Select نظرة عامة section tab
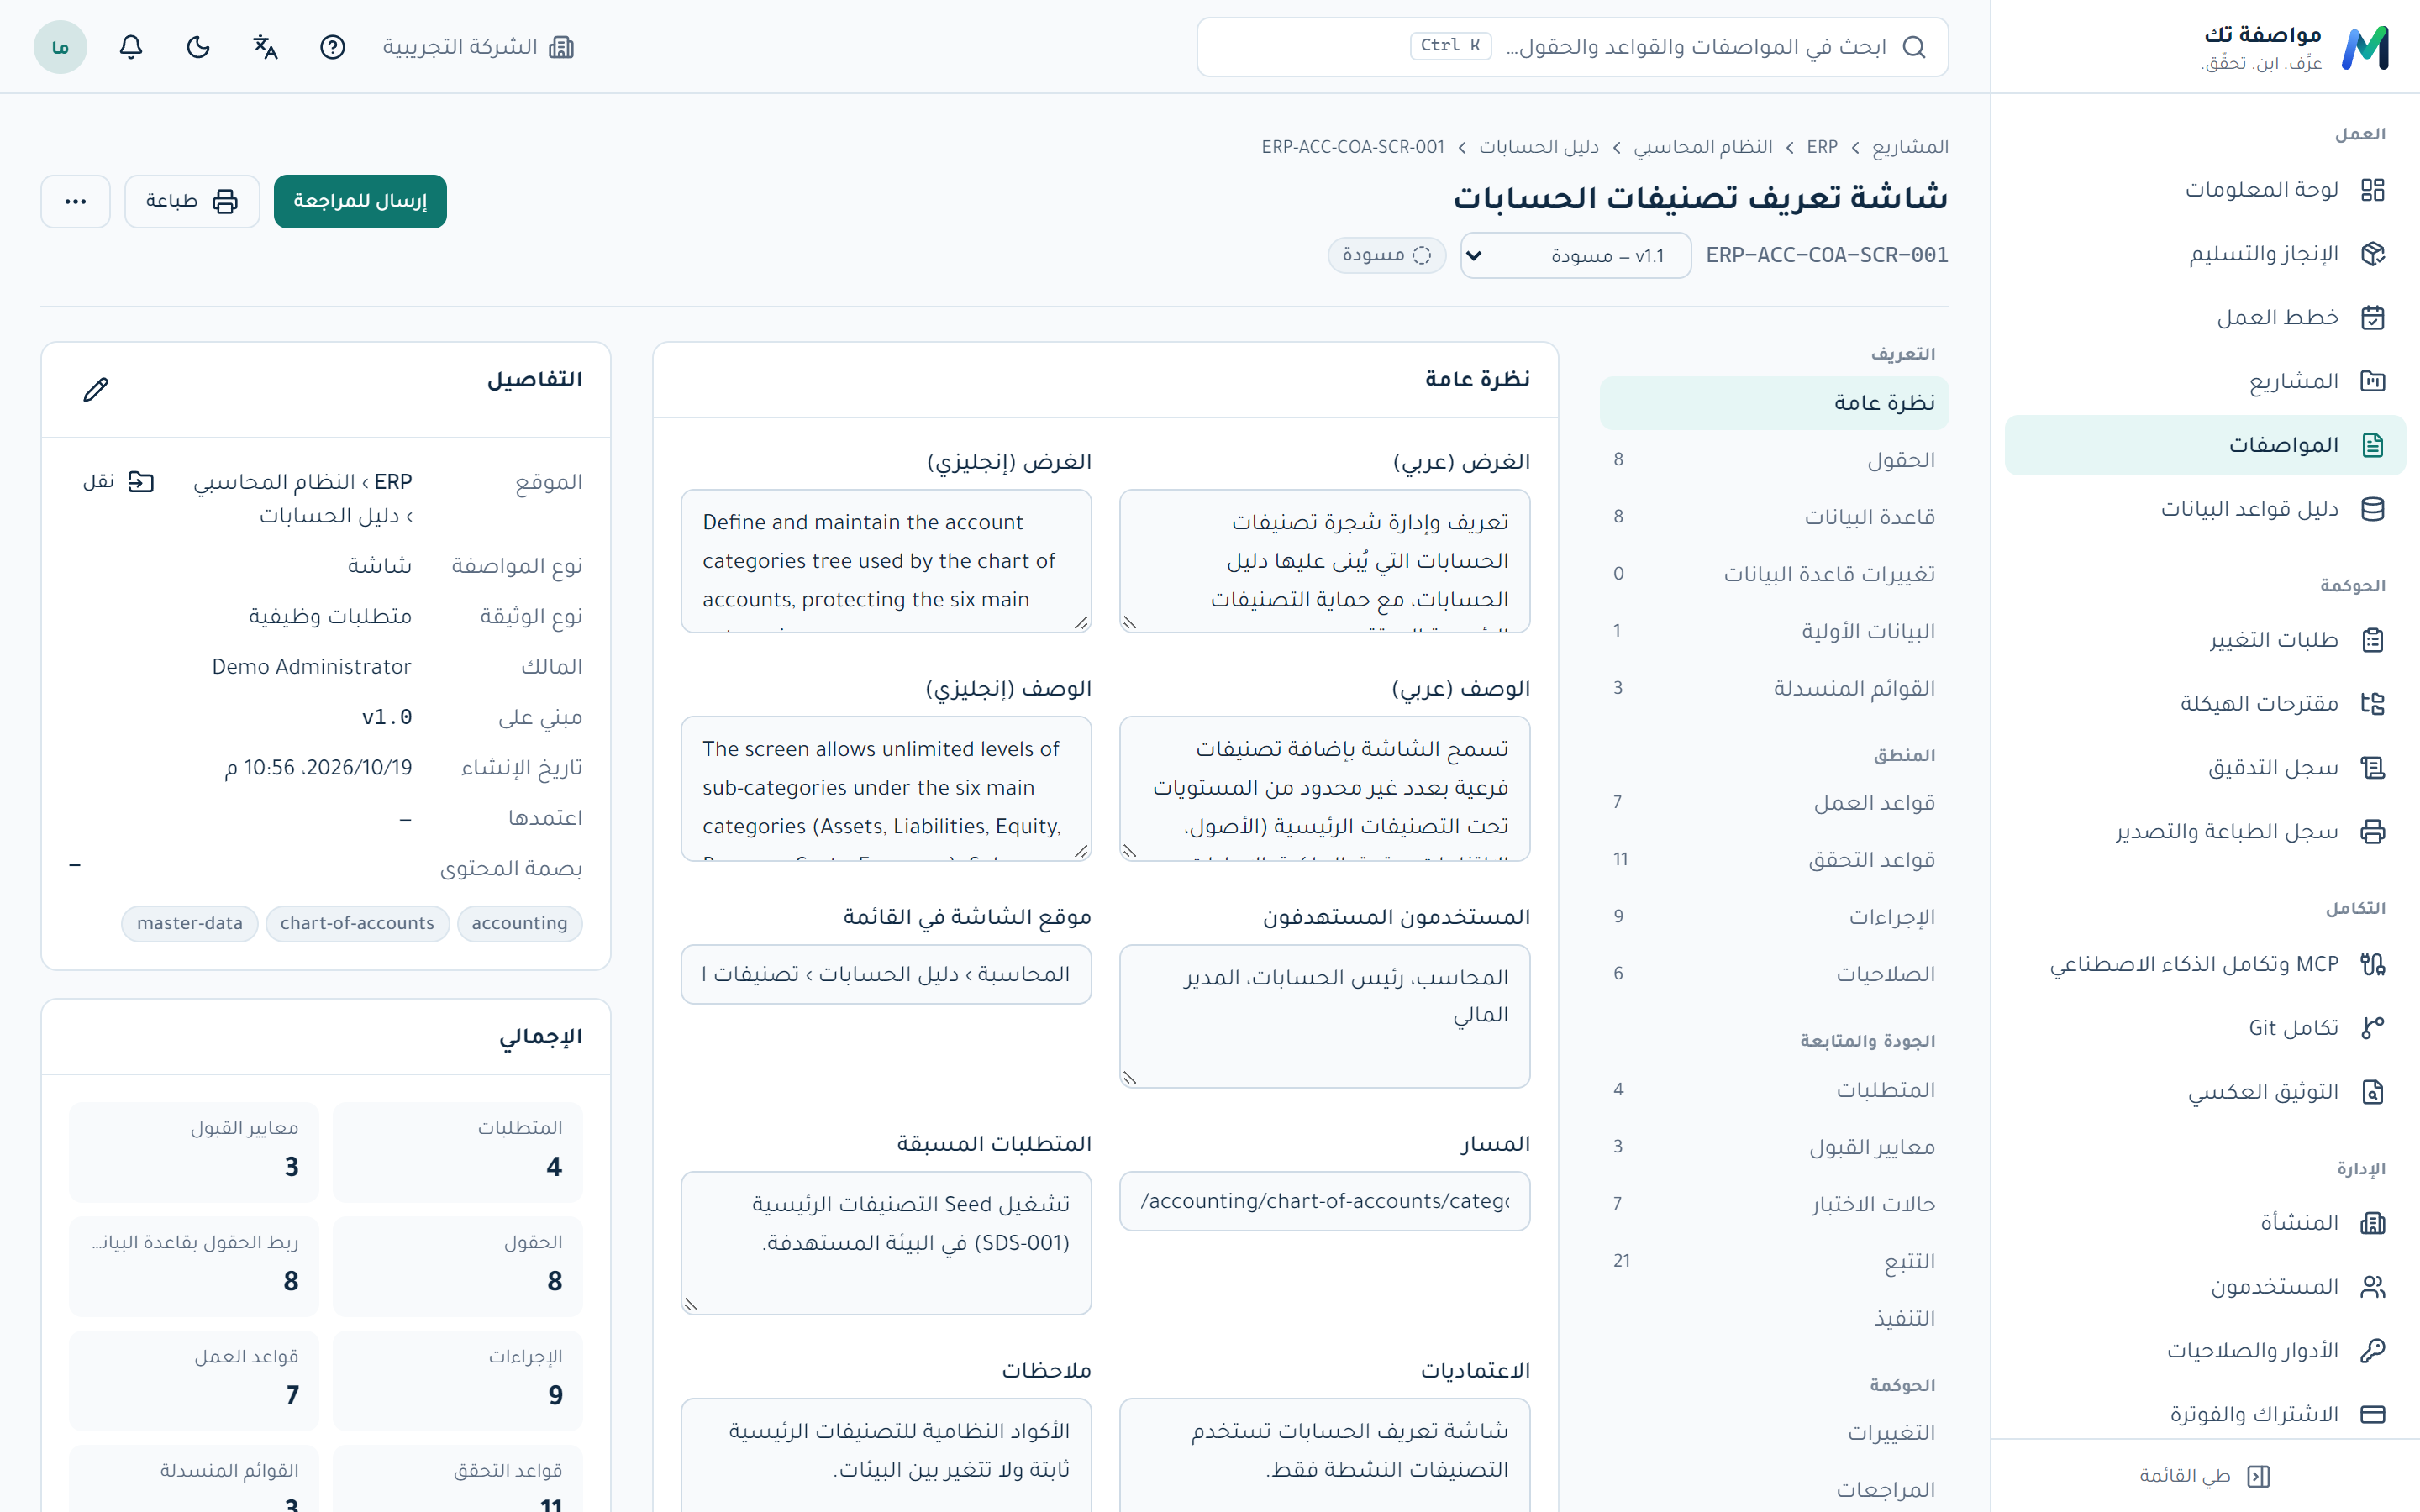The image size is (2420, 1512). click(x=1774, y=403)
